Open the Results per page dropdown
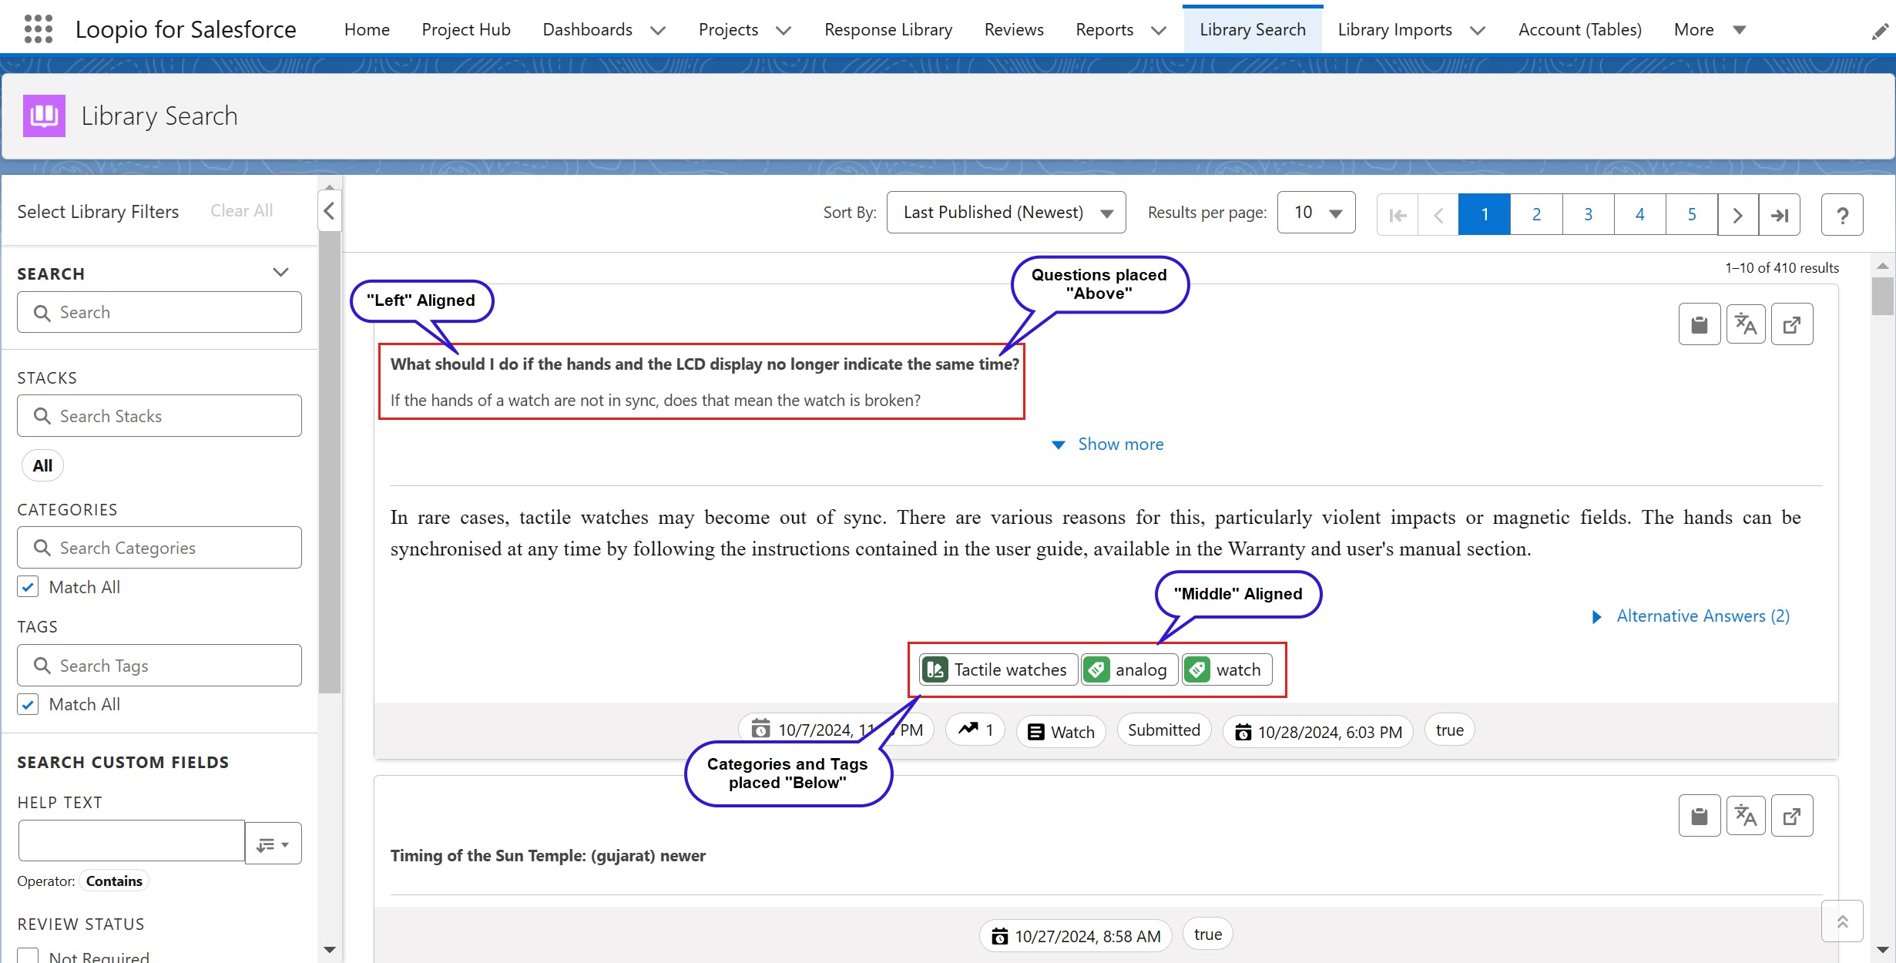The image size is (1896, 963). click(x=1316, y=213)
